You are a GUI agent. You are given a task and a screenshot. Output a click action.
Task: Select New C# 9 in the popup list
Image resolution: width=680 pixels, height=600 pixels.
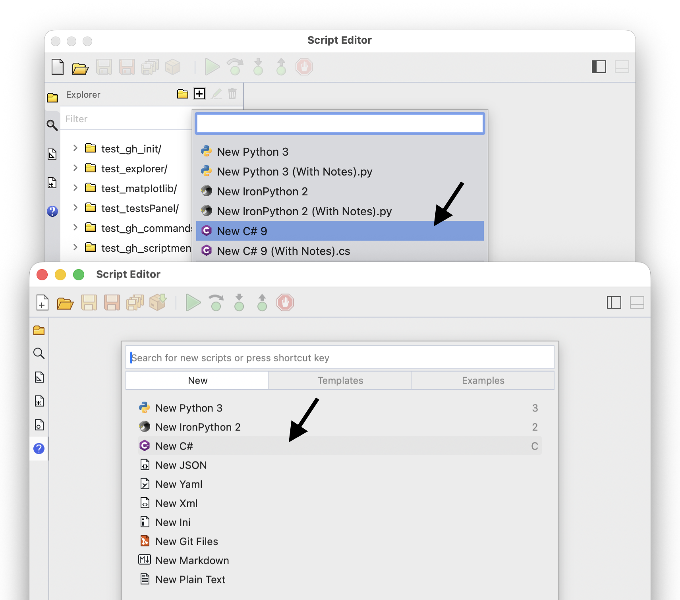pyautogui.click(x=340, y=231)
